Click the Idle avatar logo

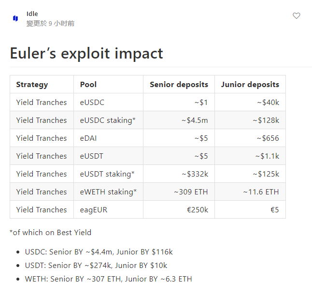point(15,18)
